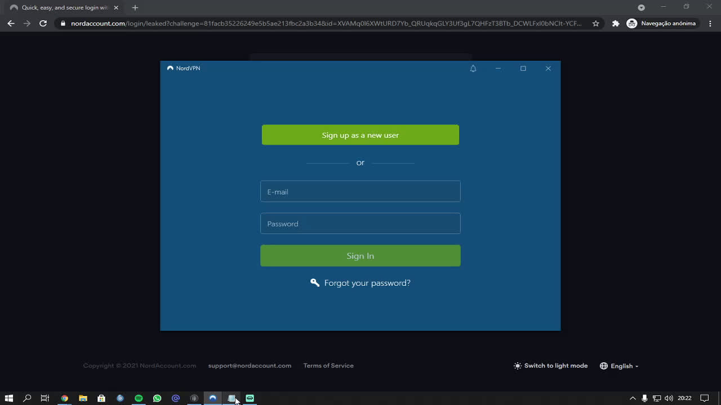Click the key icon beside Forgot your password
Screen dimensions: 721x405
click(x=315, y=282)
